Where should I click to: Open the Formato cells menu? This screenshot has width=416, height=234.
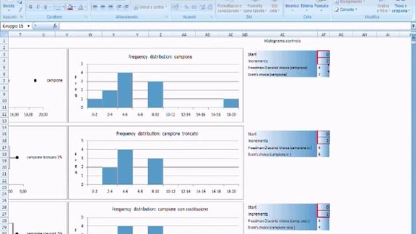(x=321, y=6)
